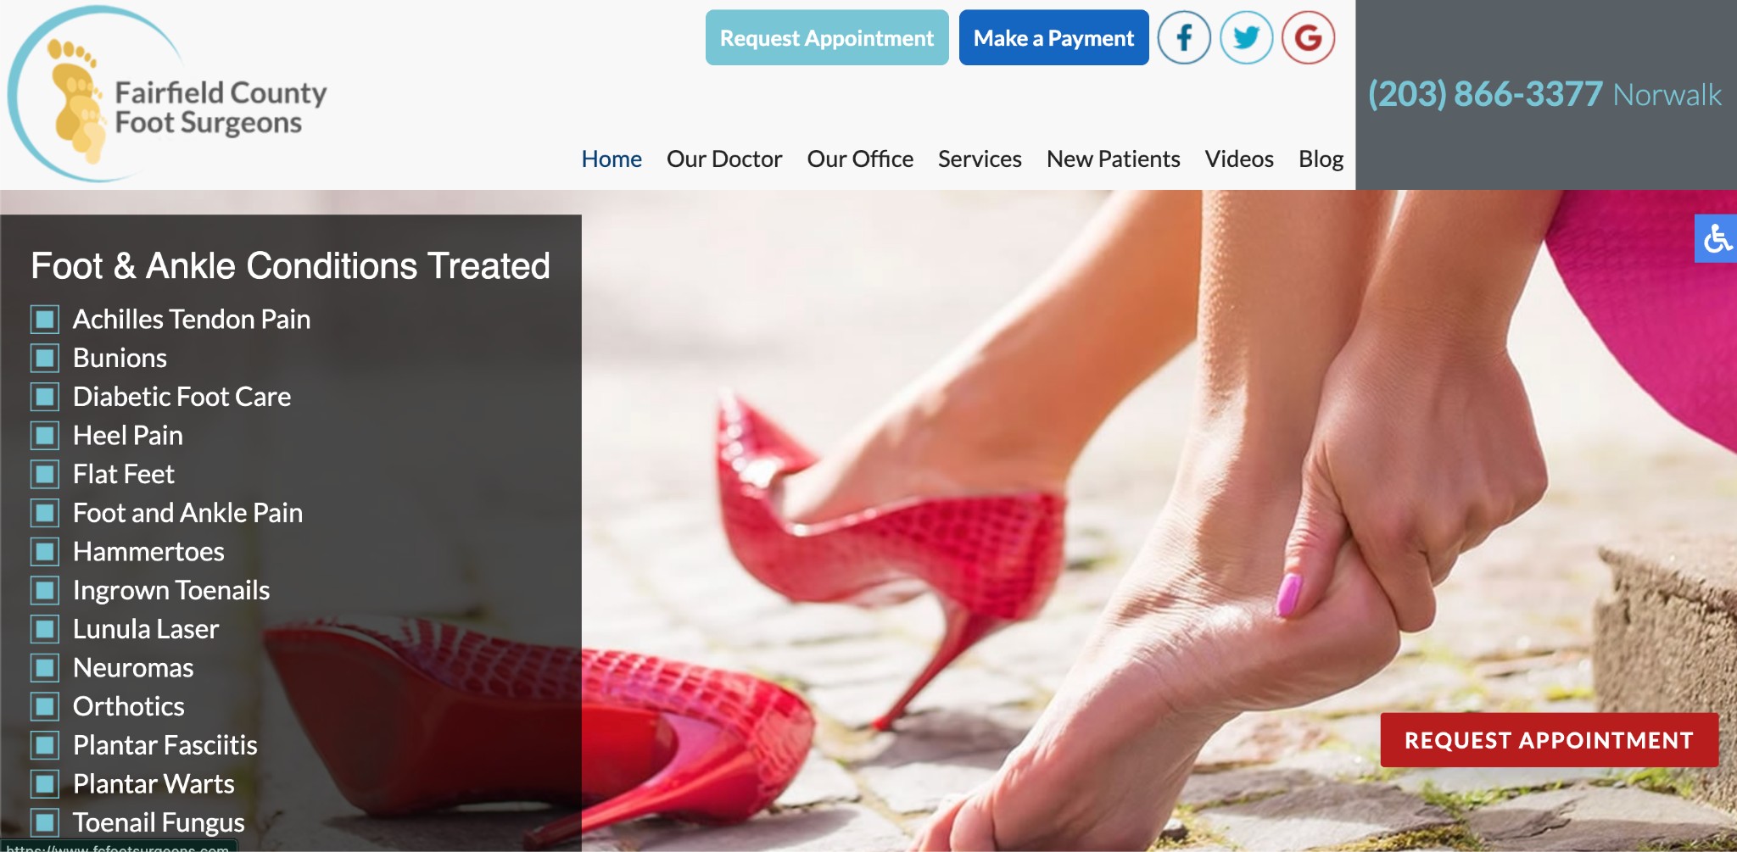Click the red REQUEST APPOINTMENT button

[x=1549, y=740]
